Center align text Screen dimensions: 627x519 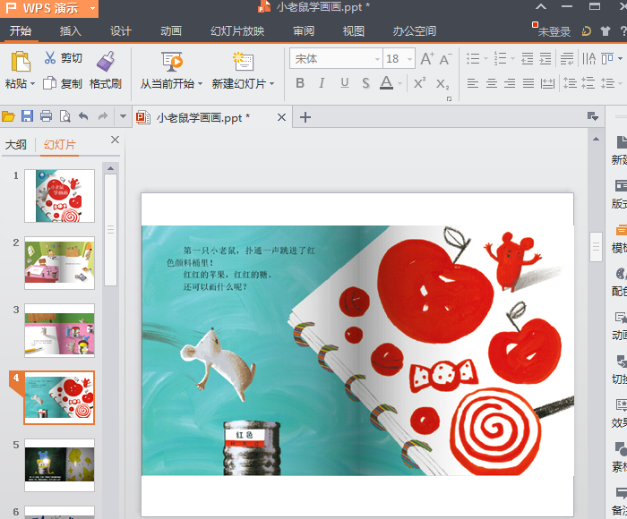click(492, 83)
